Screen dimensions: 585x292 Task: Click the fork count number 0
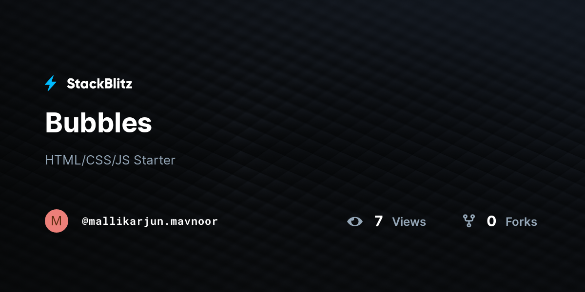click(x=491, y=221)
